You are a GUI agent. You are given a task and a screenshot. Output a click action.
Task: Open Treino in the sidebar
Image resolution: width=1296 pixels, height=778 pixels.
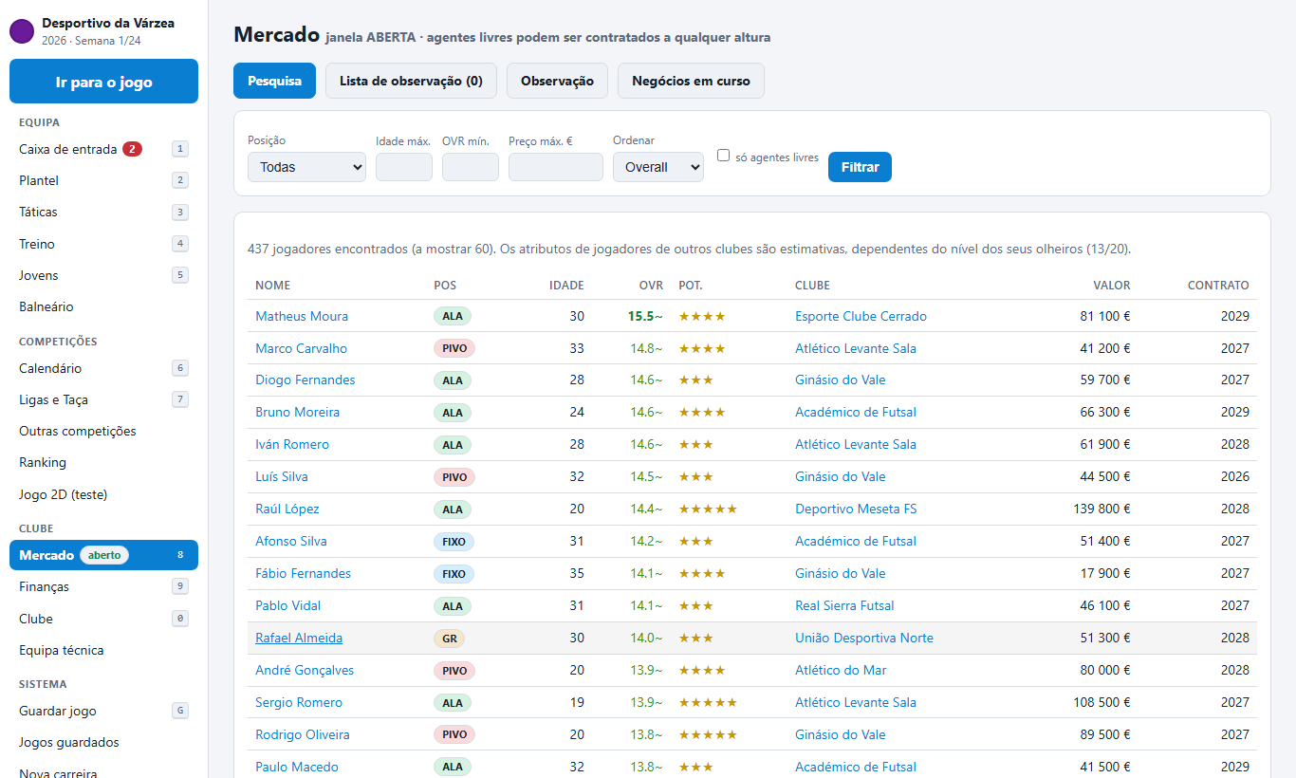[x=103, y=244]
